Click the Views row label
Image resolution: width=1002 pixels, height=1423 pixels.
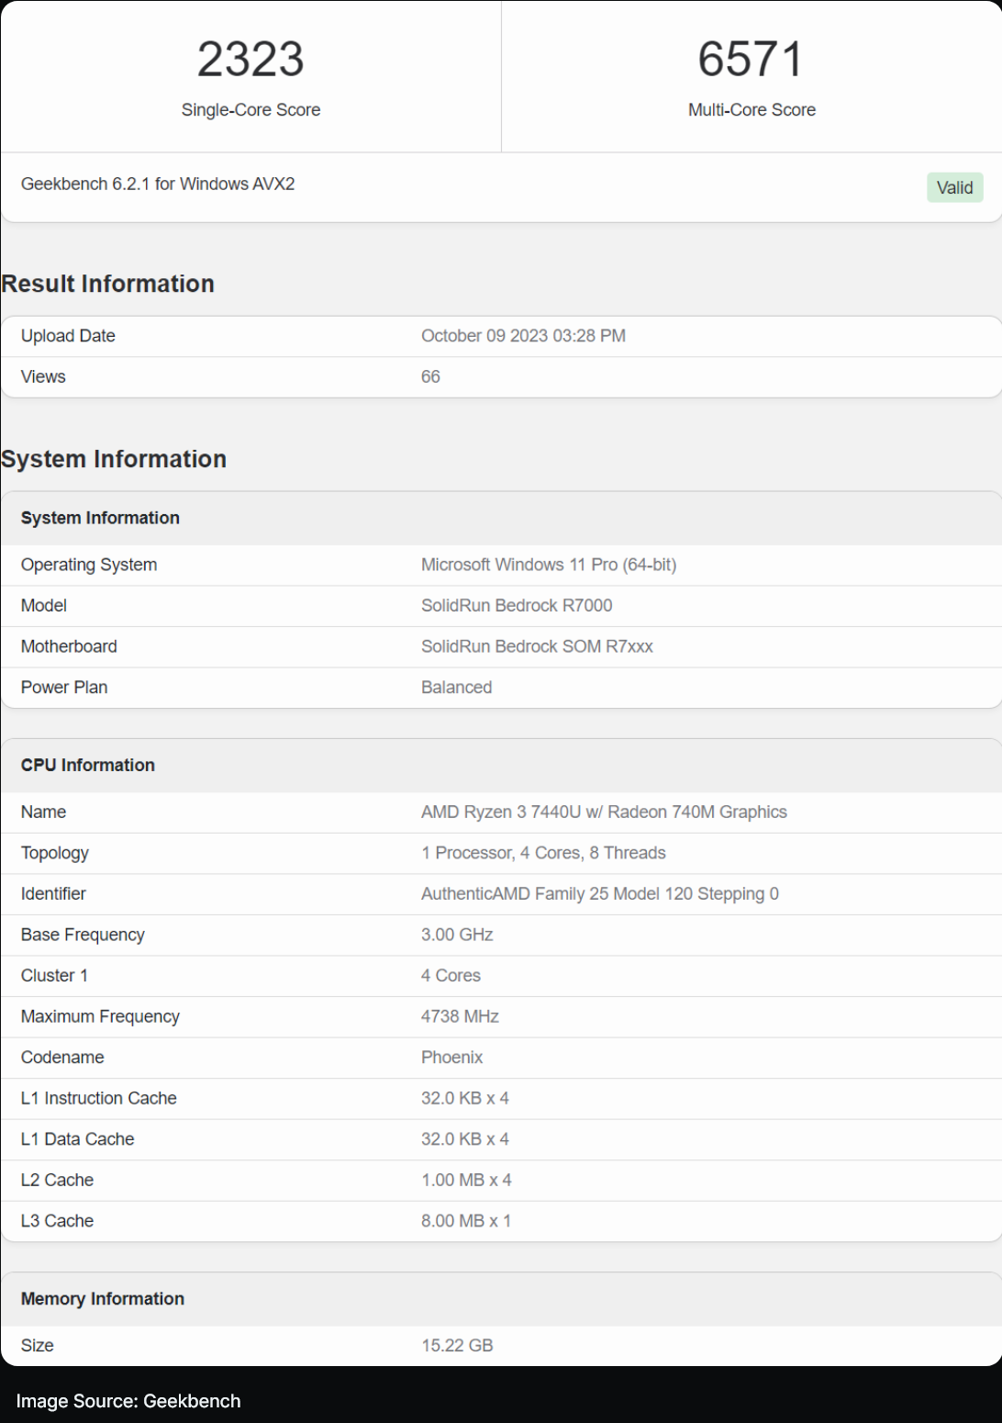(x=43, y=376)
